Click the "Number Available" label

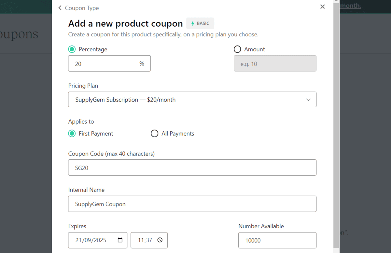[x=261, y=226]
